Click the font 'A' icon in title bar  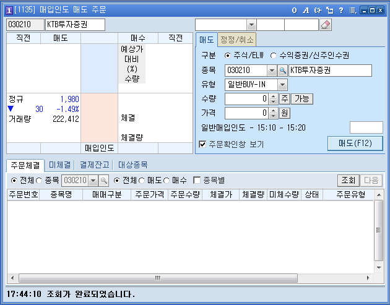click(x=306, y=11)
